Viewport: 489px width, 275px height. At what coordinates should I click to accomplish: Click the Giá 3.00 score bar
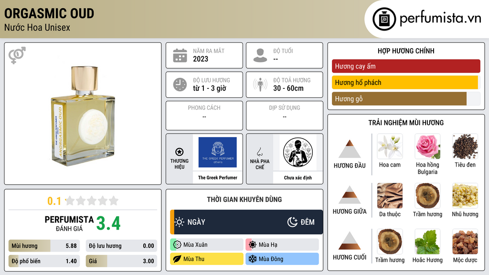(121, 261)
